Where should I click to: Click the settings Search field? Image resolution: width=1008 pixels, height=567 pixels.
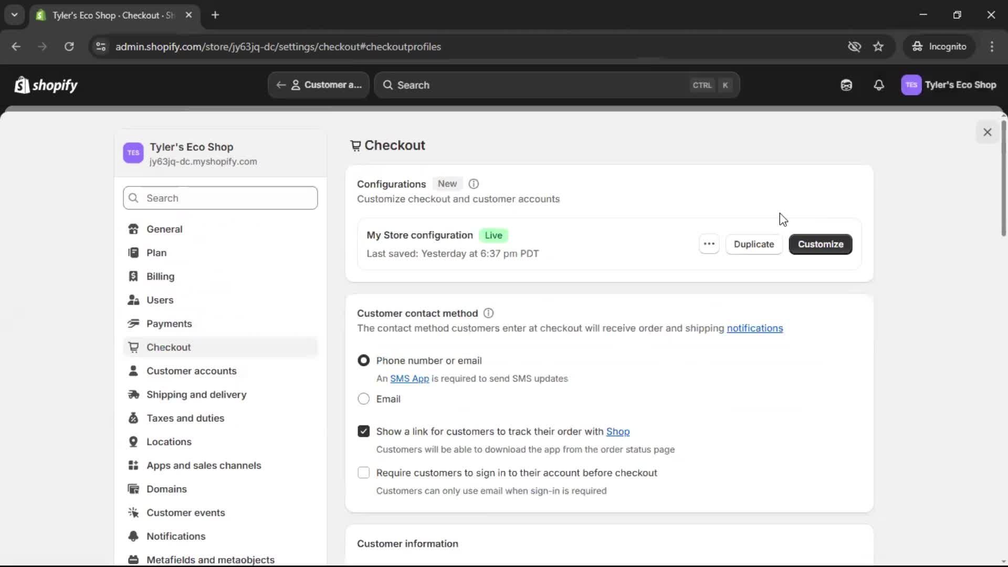pos(220,198)
